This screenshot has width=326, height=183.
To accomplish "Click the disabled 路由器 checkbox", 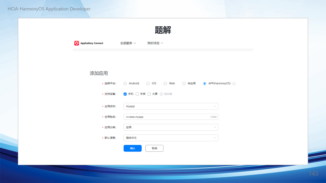I will [x=161, y=94].
